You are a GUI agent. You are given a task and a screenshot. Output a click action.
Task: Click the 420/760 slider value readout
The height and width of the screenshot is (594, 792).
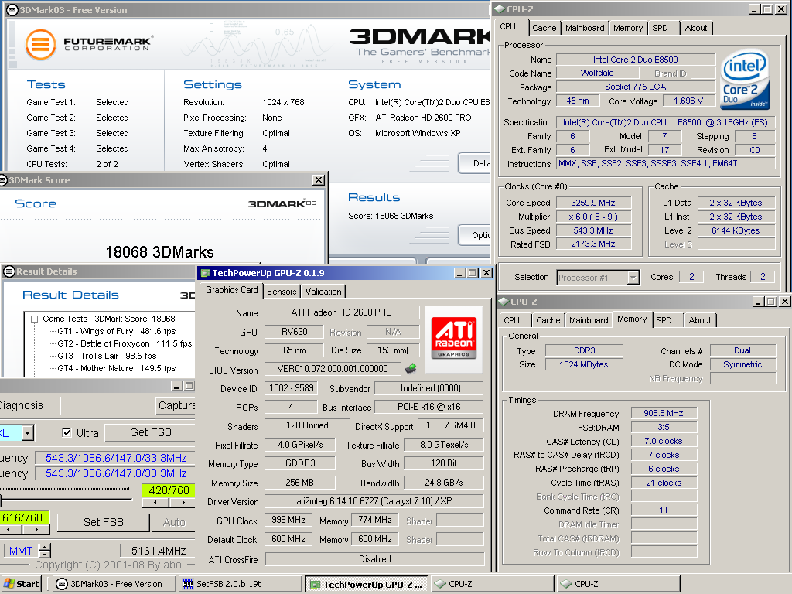point(169,490)
